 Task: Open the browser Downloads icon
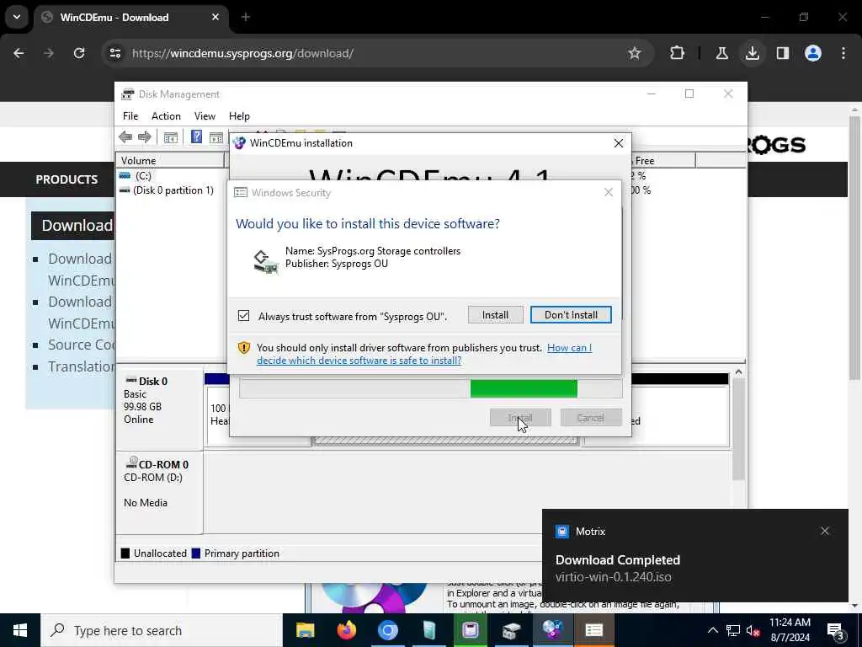tap(752, 53)
